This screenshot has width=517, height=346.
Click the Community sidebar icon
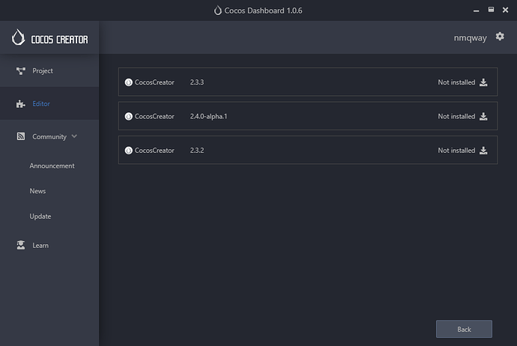[x=21, y=137]
